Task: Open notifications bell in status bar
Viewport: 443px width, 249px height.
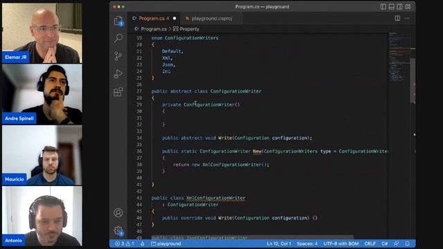Action: coord(407,243)
